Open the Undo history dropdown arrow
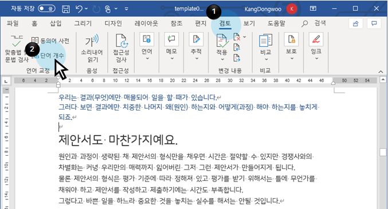Screen dimensions: 388x209 86,9
